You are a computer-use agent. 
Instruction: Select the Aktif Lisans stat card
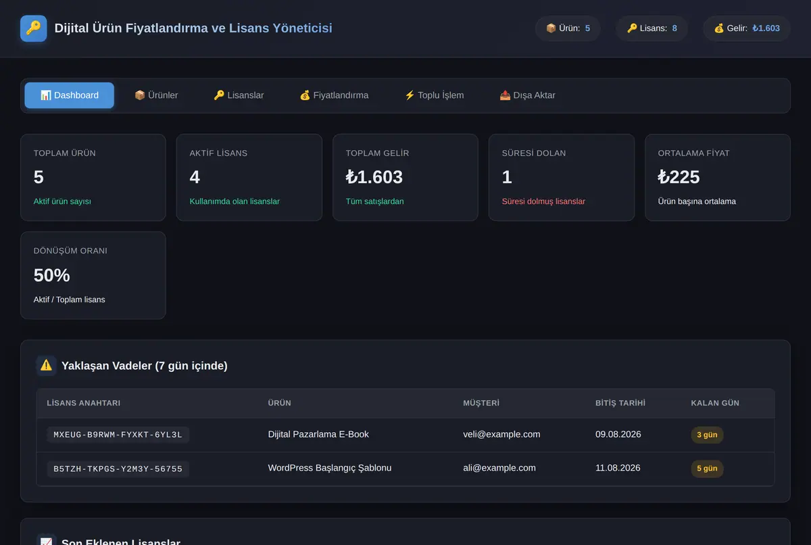[x=249, y=177]
